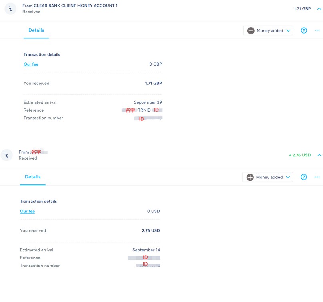
Task: Click the plus circle icon in the USD transaction's Money added
Action: (250, 177)
